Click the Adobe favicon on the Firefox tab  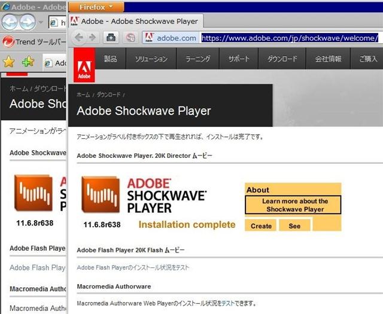74,22
